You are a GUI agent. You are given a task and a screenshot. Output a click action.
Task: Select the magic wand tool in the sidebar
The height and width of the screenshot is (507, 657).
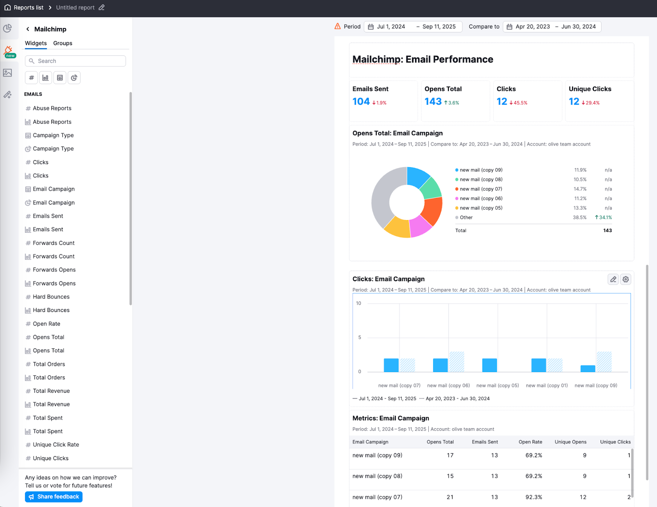point(7,94)
